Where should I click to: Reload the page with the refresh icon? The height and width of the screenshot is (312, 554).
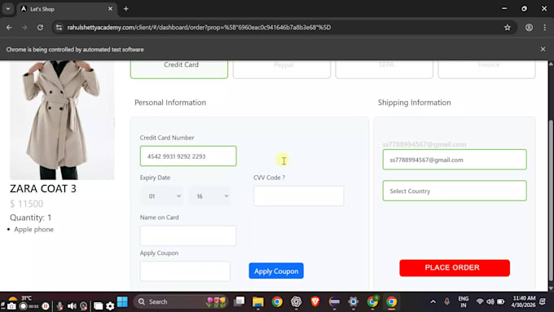[x=40, y=27]
